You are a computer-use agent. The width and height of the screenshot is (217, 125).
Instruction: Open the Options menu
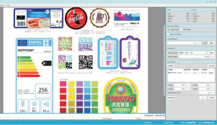2,5
